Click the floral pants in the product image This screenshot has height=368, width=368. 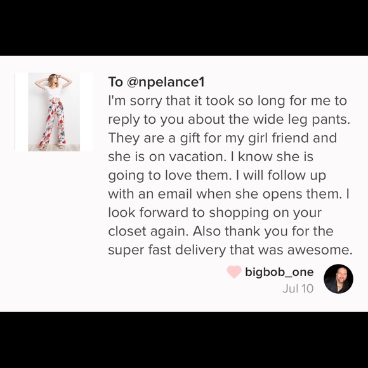(53, 123)
